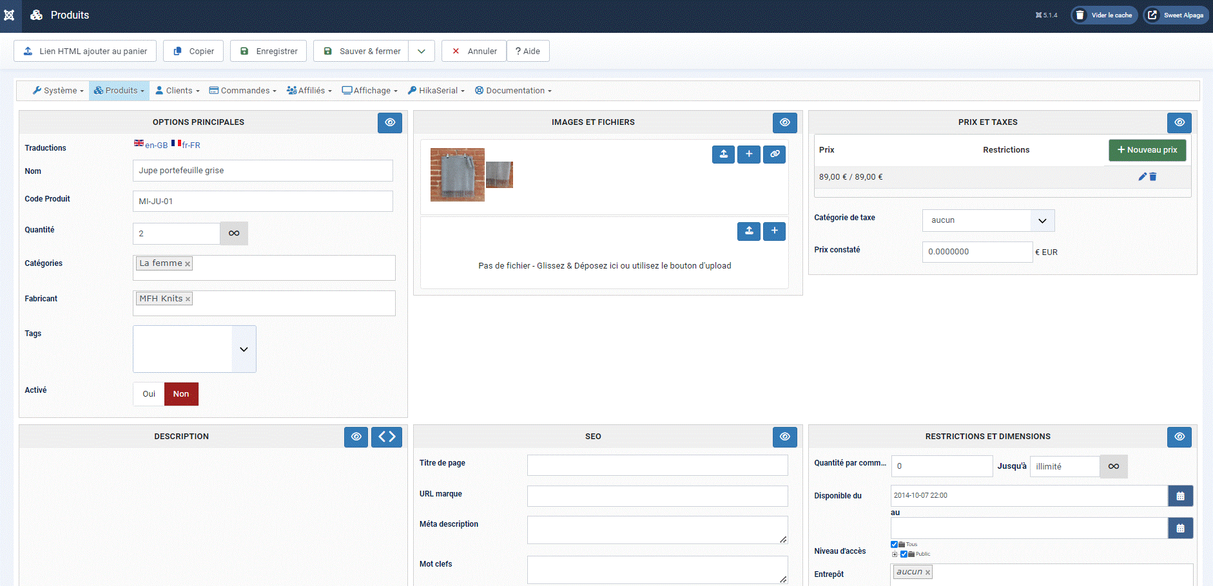The width and height of the screenshot is (1213, 586).
Task: Open the Catégorie de taxe dropdown
Action: tap(1042, 220)
